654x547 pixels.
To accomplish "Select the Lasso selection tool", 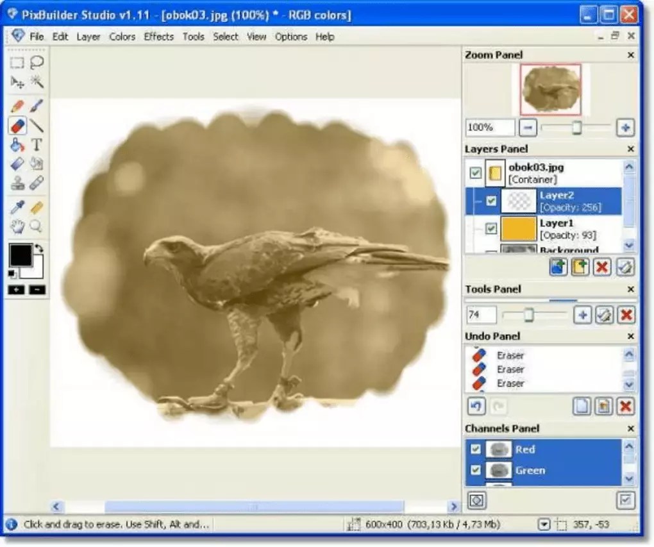I will click(x=37, y=62).
